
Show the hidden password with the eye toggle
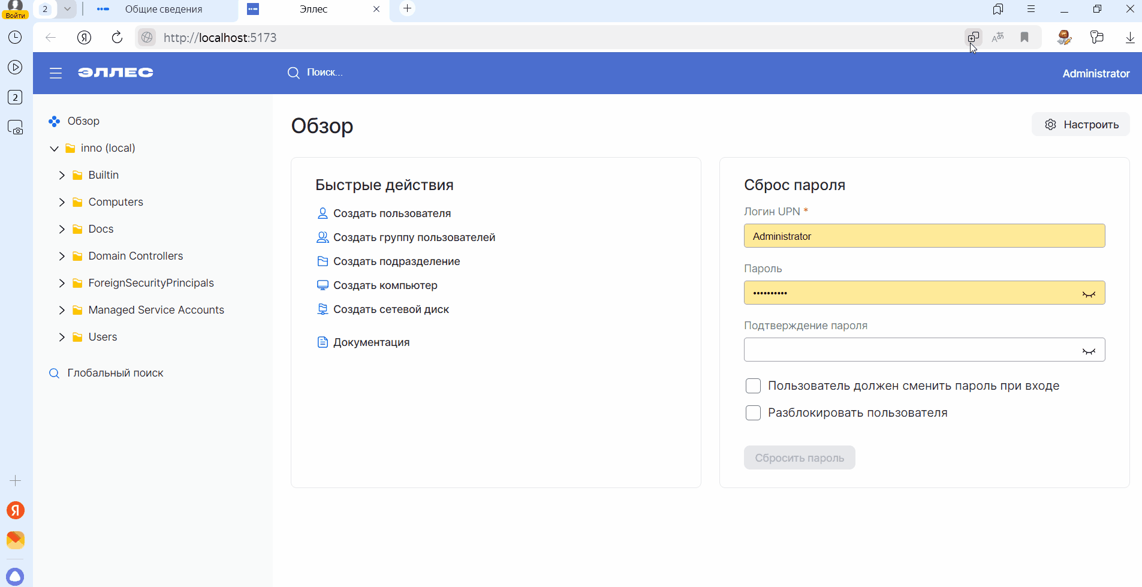point(1090,293)
